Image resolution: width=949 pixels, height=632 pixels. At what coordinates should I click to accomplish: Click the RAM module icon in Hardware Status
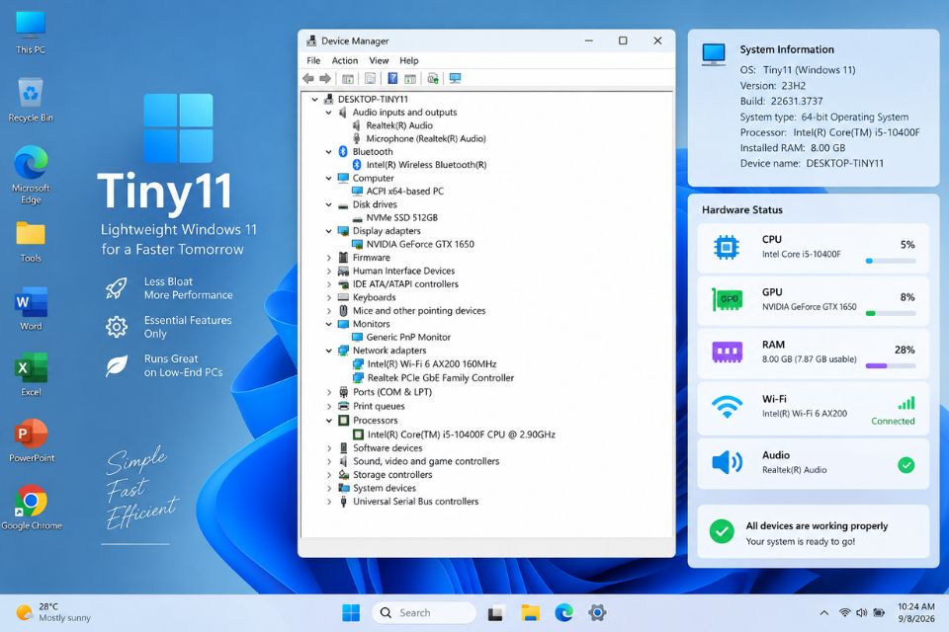[727, 352]
